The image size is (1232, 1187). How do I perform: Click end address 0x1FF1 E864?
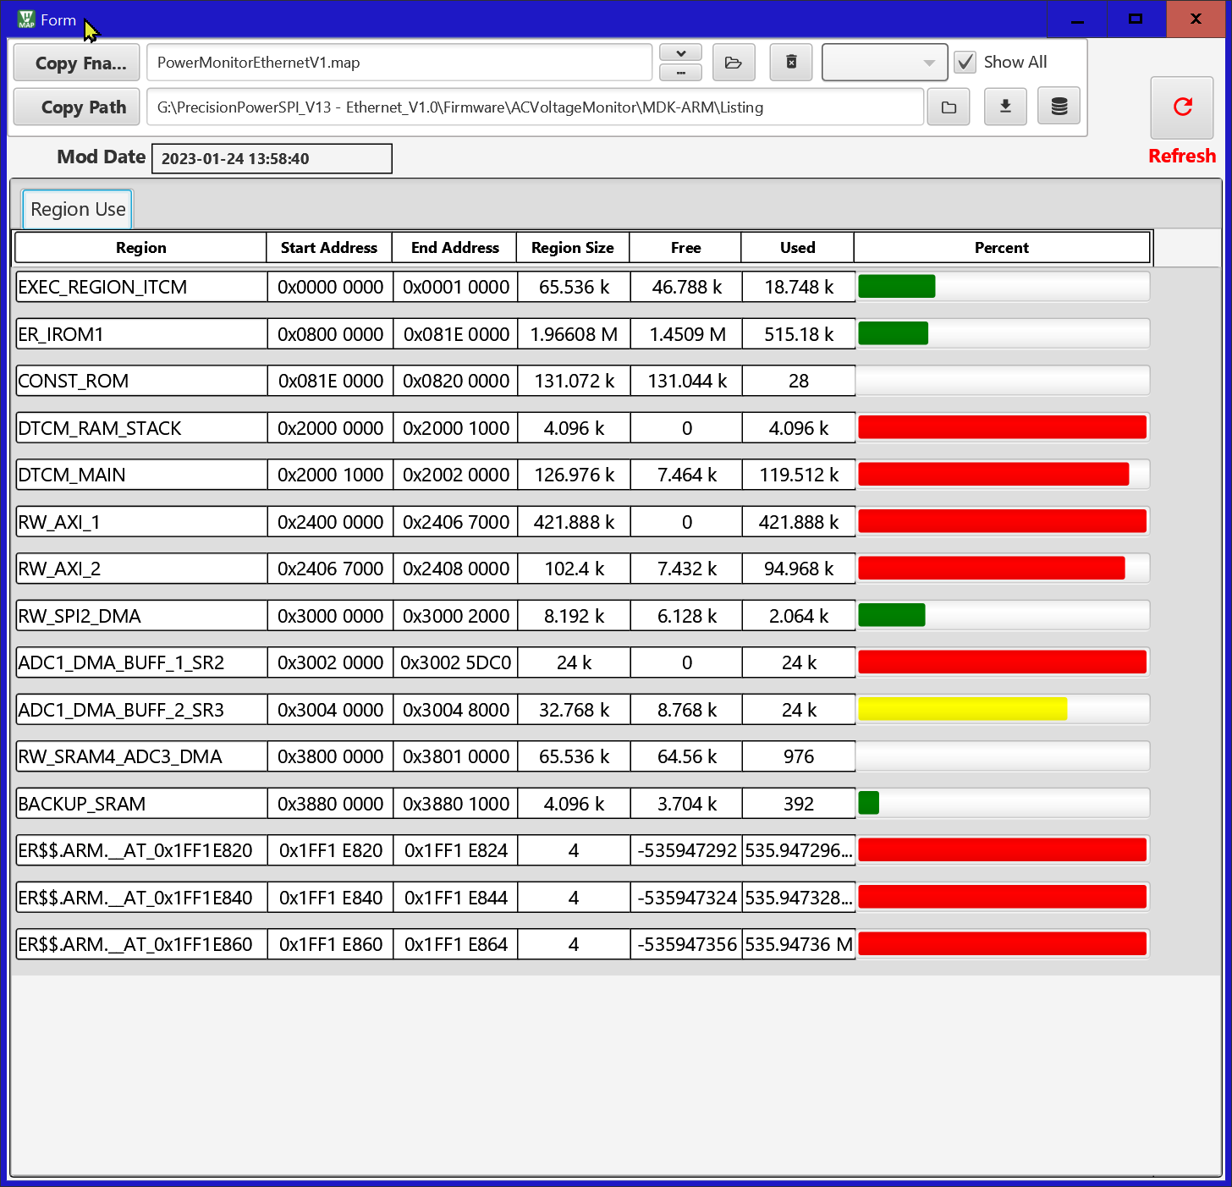pyautogui.click(x=456, y=944)
